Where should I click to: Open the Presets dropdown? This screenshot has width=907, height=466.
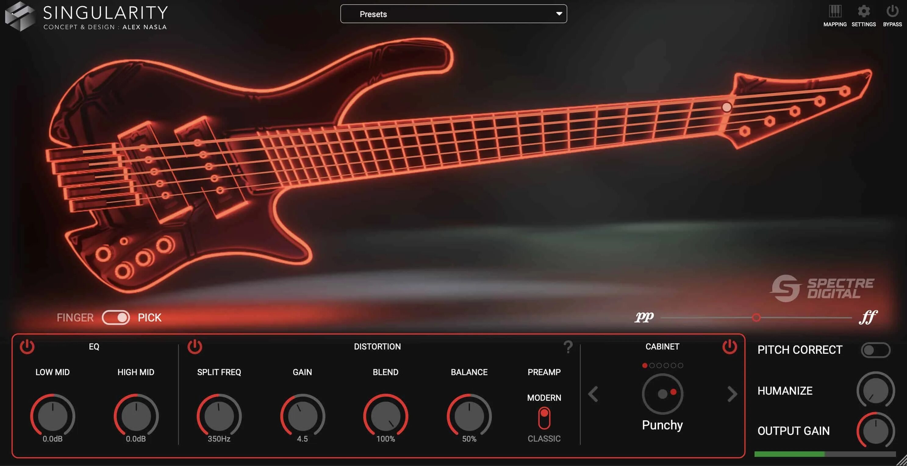(x=454, y=14)
